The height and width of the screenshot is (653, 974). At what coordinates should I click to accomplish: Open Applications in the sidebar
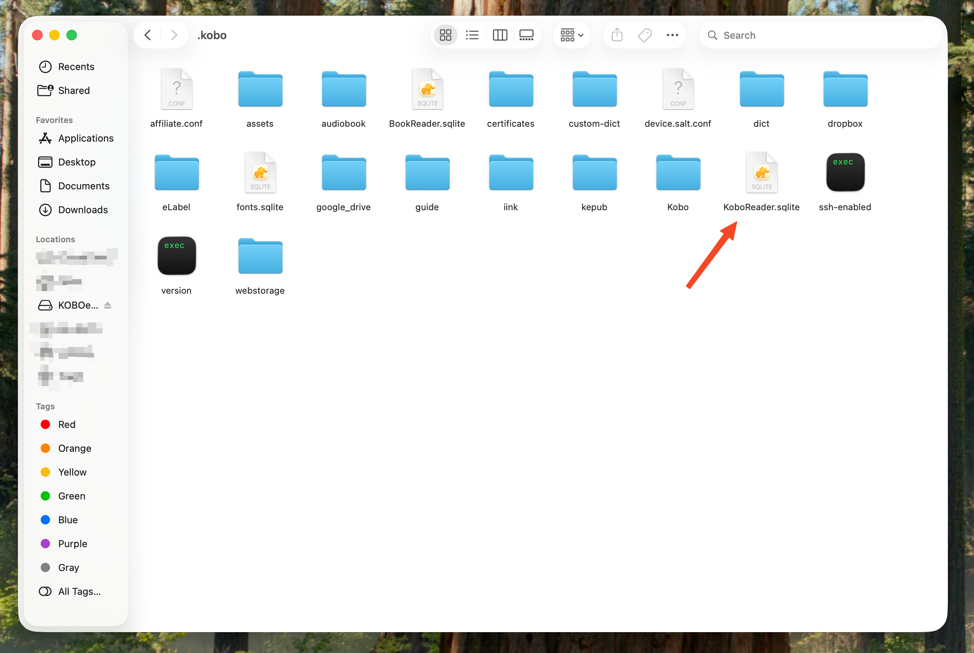[85, 138]
